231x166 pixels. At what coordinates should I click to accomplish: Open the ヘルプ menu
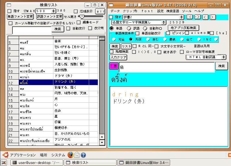click(x=199, y=11)
